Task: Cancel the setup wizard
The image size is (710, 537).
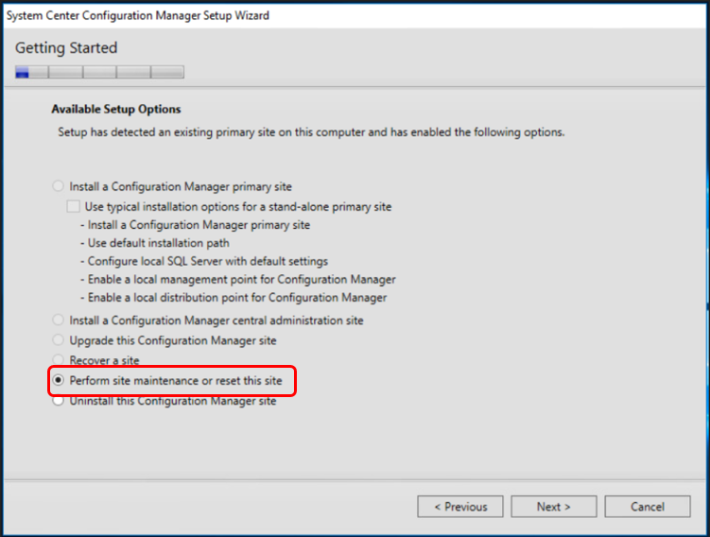Action: [x=648, y=506]
